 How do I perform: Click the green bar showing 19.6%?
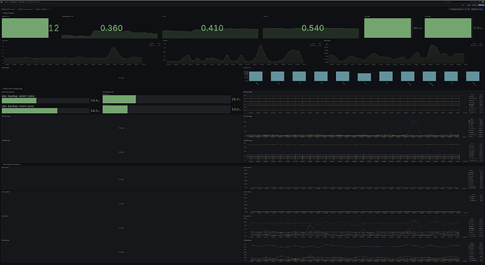pyautogui.click(x=115, y=110)
